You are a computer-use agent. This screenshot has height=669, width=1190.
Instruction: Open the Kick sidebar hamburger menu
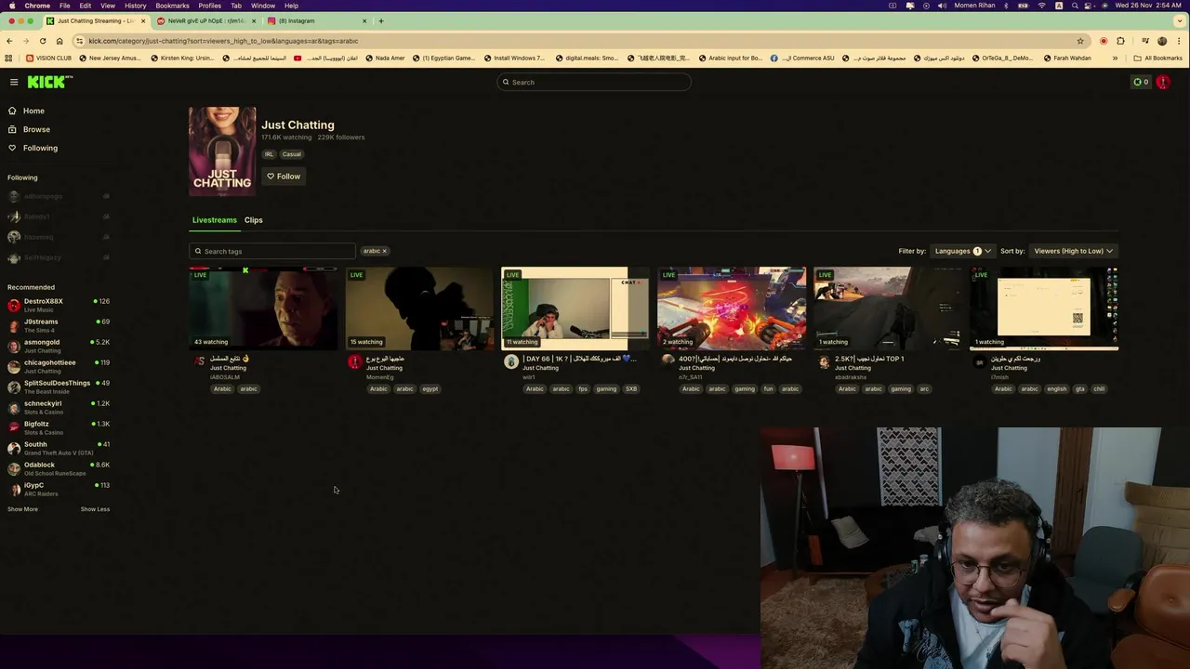tap(14, 82)
